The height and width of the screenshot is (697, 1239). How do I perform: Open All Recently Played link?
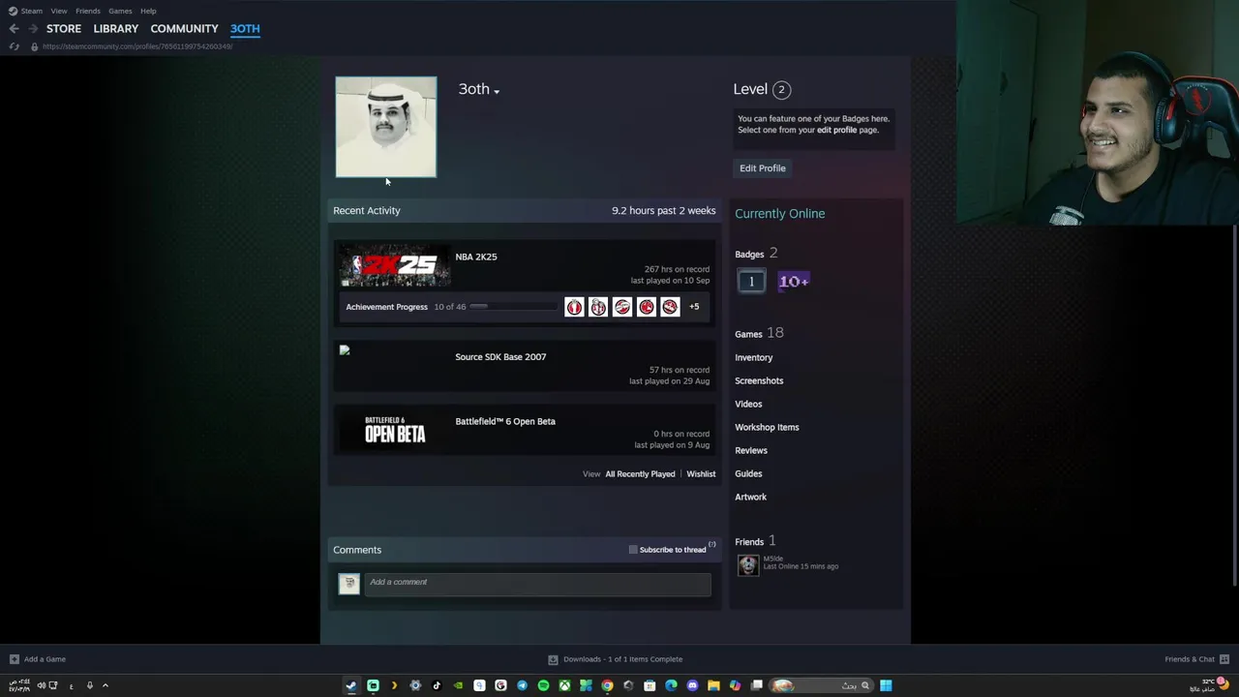pos(640,474)
